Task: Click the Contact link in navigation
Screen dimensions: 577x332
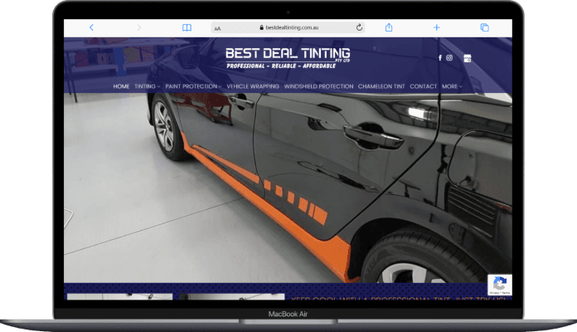Action: tap(423, 86)
